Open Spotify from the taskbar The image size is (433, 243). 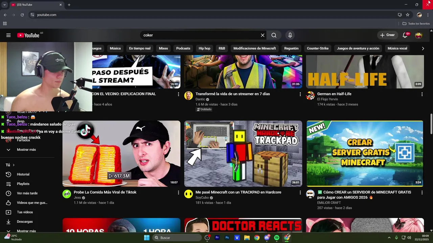tap(277, 238)
